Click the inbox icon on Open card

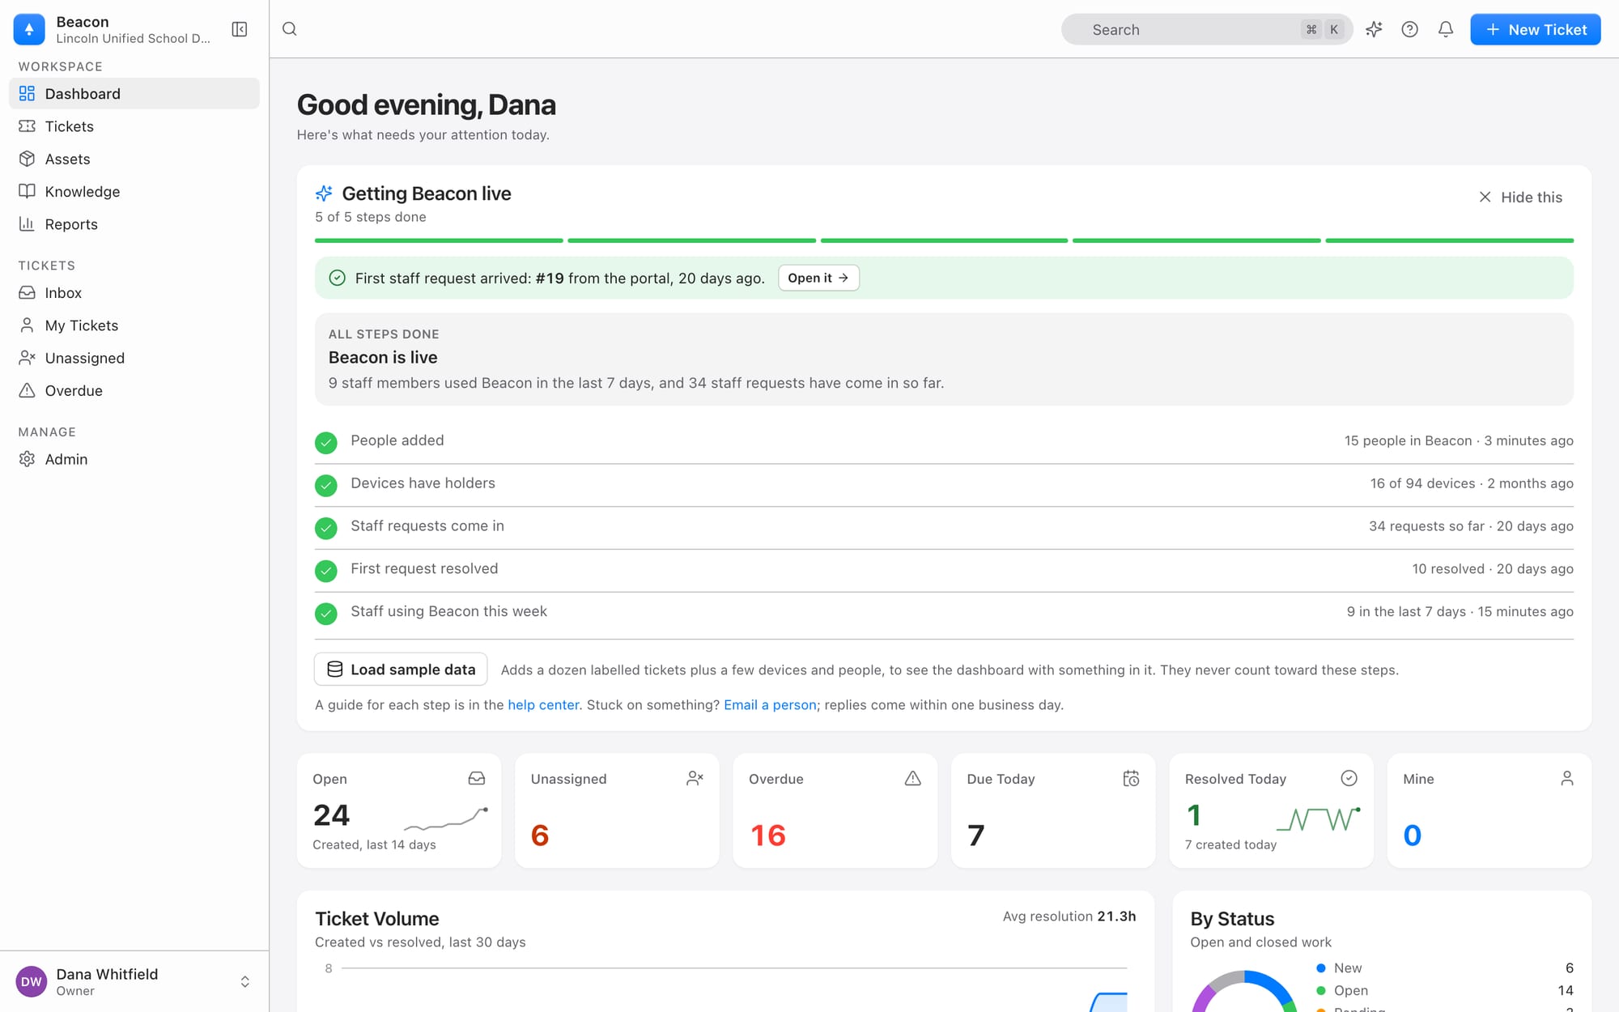click(x=477, y=778)
